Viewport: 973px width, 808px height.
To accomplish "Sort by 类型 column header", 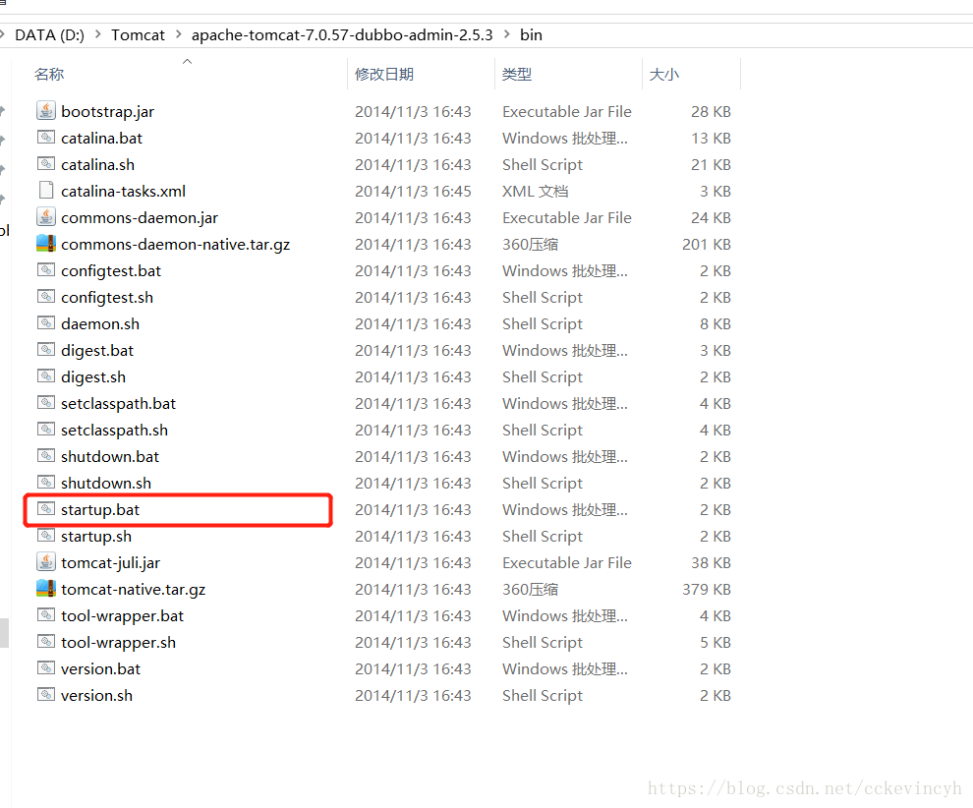I will pos(517,74).
